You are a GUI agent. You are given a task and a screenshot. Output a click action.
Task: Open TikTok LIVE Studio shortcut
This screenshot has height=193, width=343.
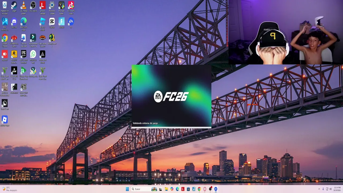click(x=71, y=8)
